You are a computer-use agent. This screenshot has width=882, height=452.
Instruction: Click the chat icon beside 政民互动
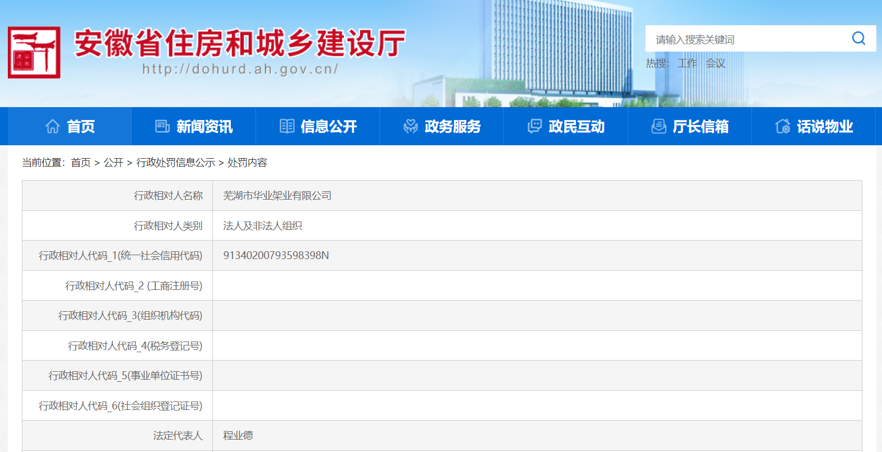[535, 126]
